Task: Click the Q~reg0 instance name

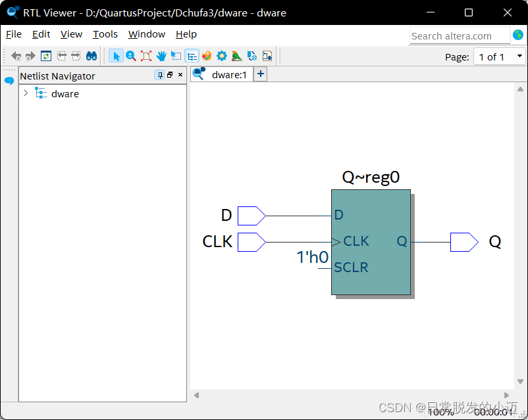Action: [x=371, y=177]
